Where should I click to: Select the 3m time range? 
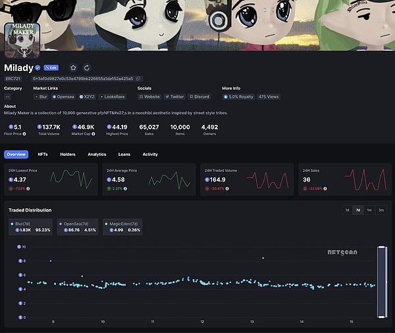tap(381, 210)
